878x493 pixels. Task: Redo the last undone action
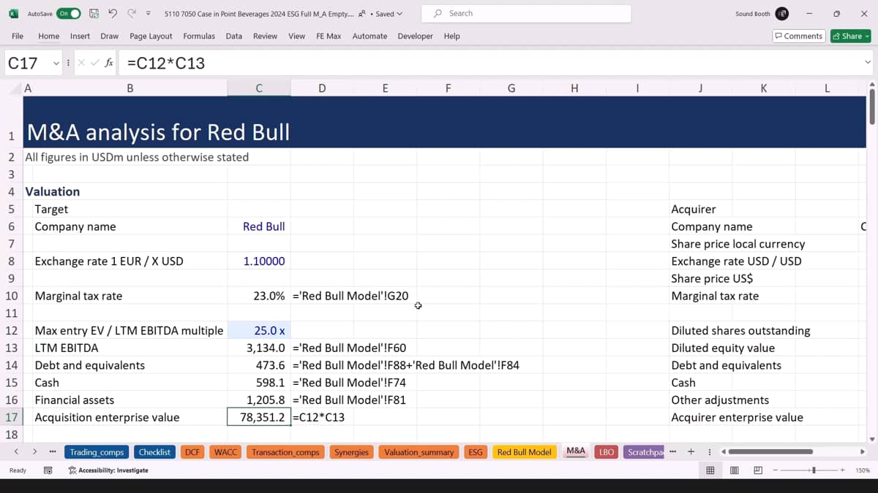coord(132,14)
